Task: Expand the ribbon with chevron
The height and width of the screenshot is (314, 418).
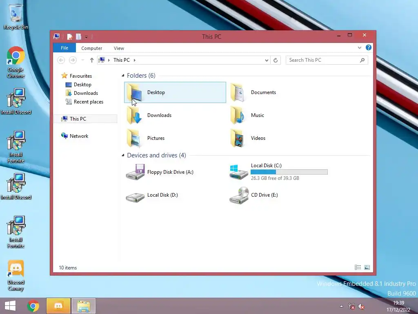Action: 359,47
